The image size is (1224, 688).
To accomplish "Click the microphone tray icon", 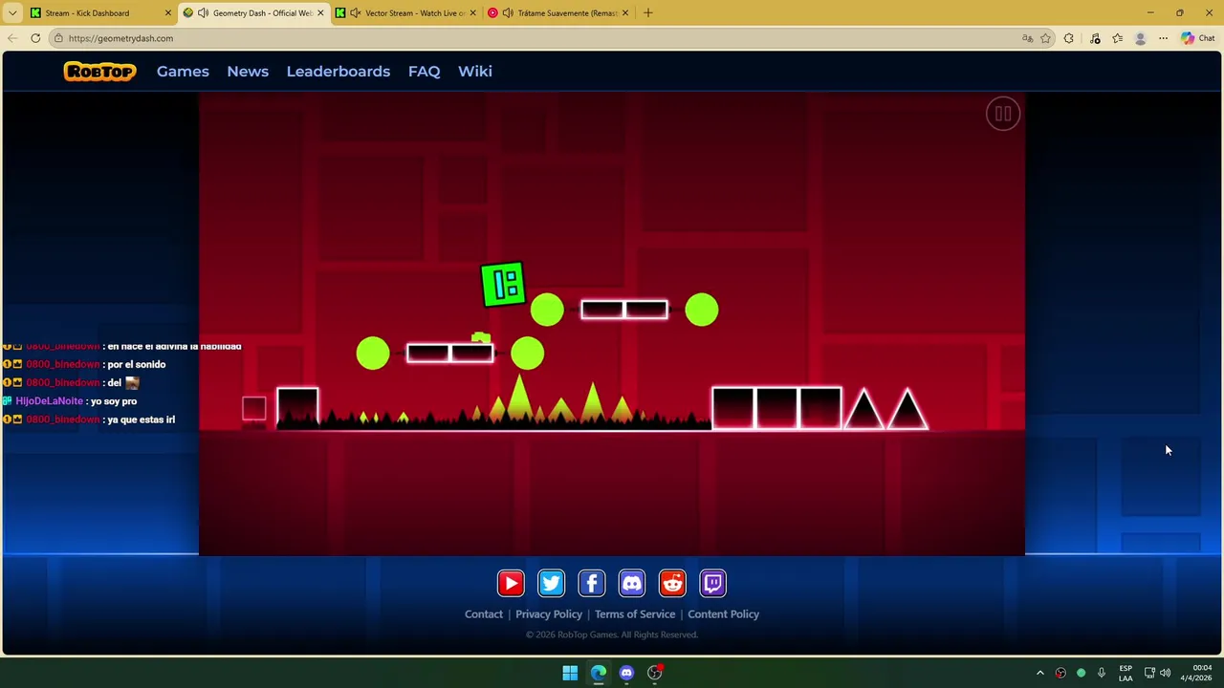I will (x=1102, y=673).
